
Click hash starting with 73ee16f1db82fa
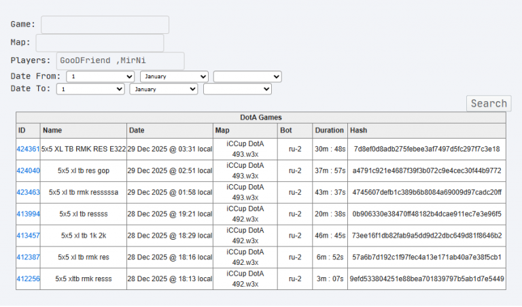427,236
